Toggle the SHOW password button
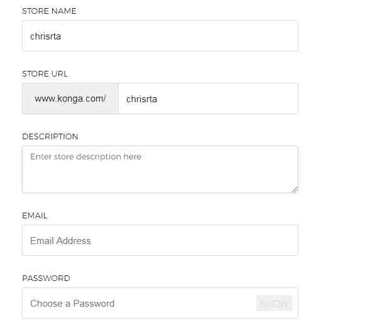Screen dimensions: 370x335 (274, 303)
